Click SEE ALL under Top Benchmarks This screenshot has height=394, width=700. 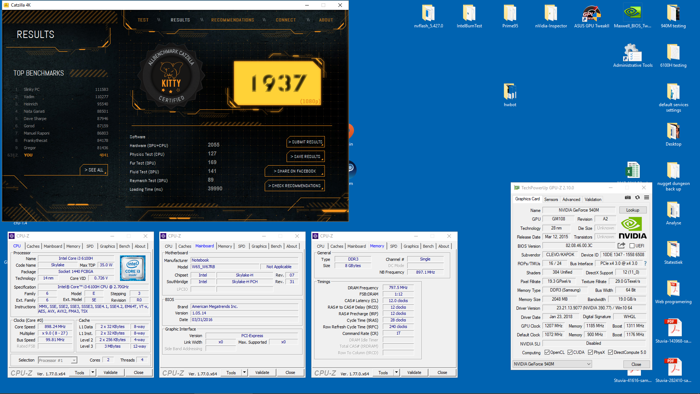point(94,170)
